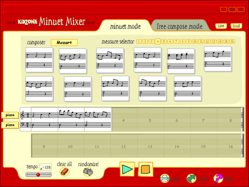Click the red tempo slider knob
The width and height of the screenshot is (249, 187).
(38, 175)
